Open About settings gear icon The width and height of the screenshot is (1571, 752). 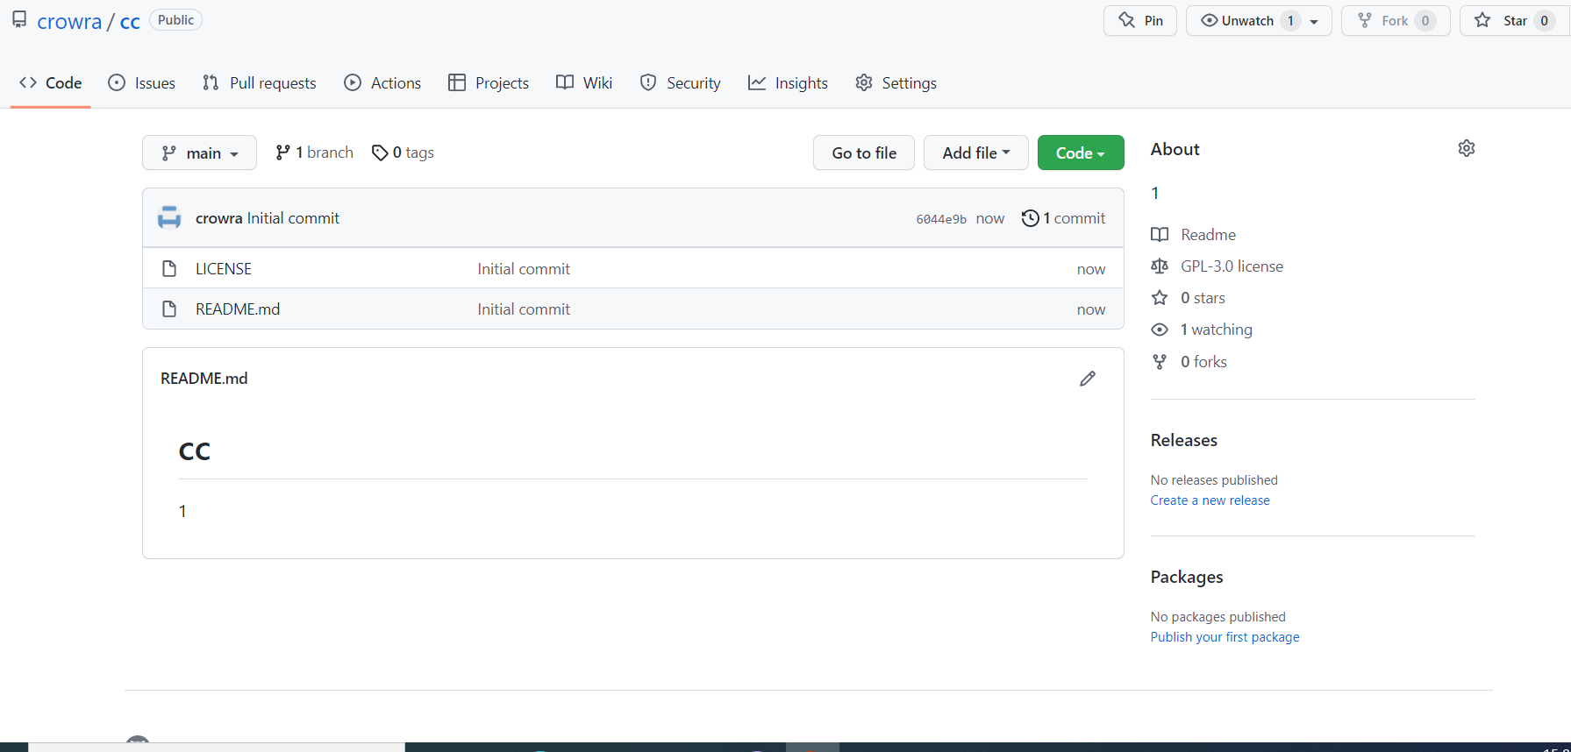(1467, 148)
